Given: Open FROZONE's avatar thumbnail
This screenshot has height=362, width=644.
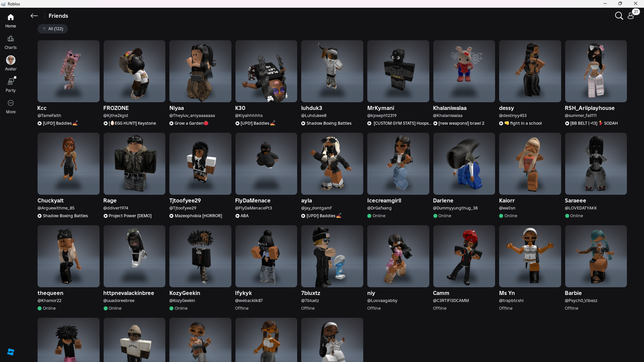Looking at the screenshot, I should (134, 71).
